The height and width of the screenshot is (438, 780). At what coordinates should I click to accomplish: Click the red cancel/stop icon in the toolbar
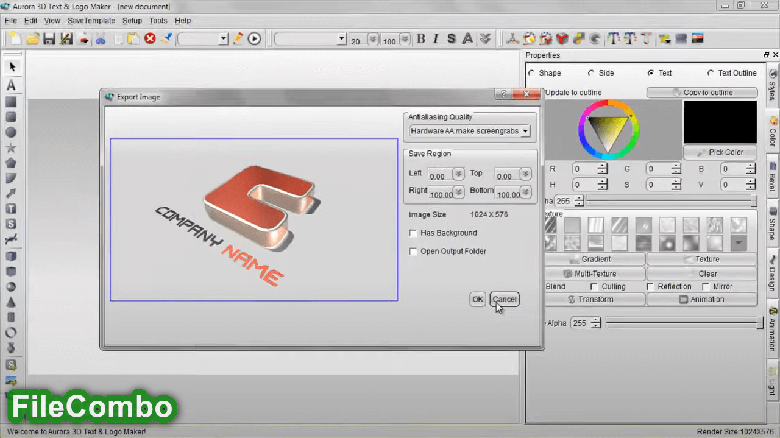pos(151,38)
